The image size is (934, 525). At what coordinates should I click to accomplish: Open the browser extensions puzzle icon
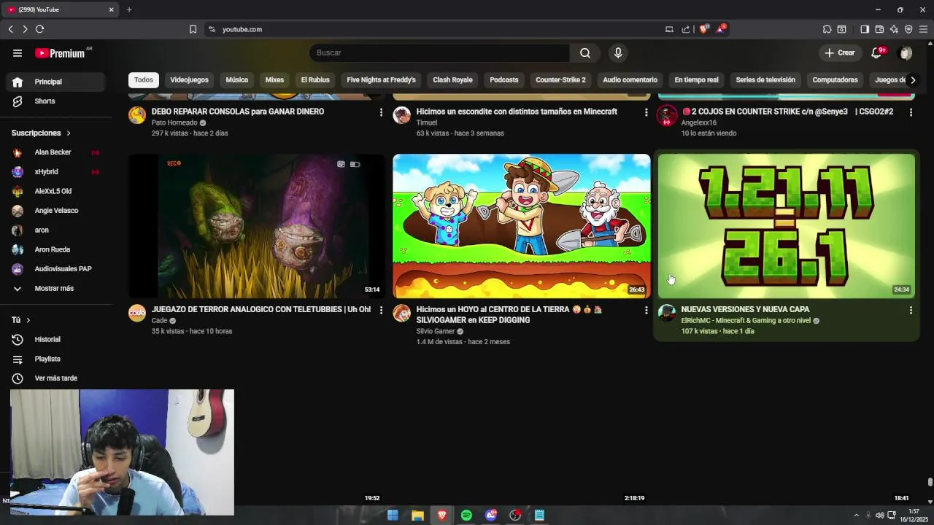coord(827,29)
